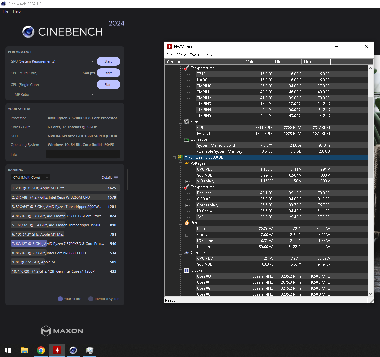Click the CPU chip icon beside AMD Ryzen 7 5700X3D

[180, 157]
